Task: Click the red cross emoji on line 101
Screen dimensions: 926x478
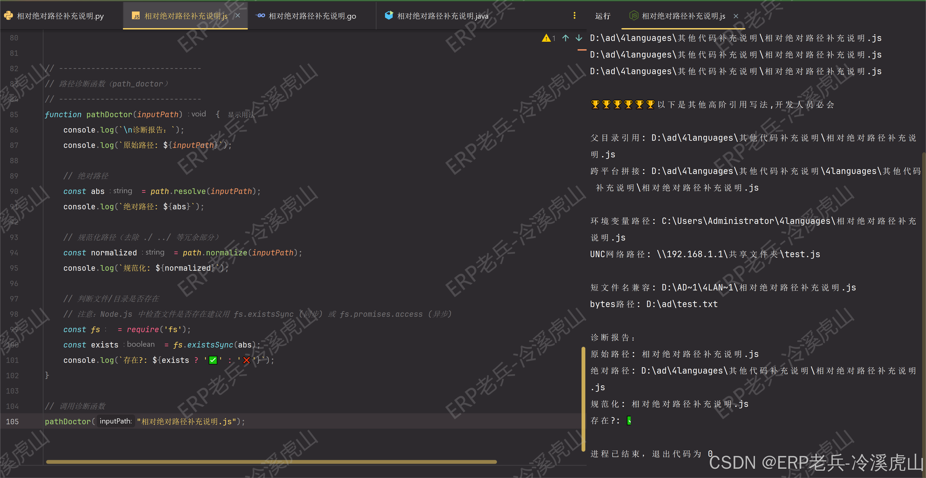Action: pos(246,360)
